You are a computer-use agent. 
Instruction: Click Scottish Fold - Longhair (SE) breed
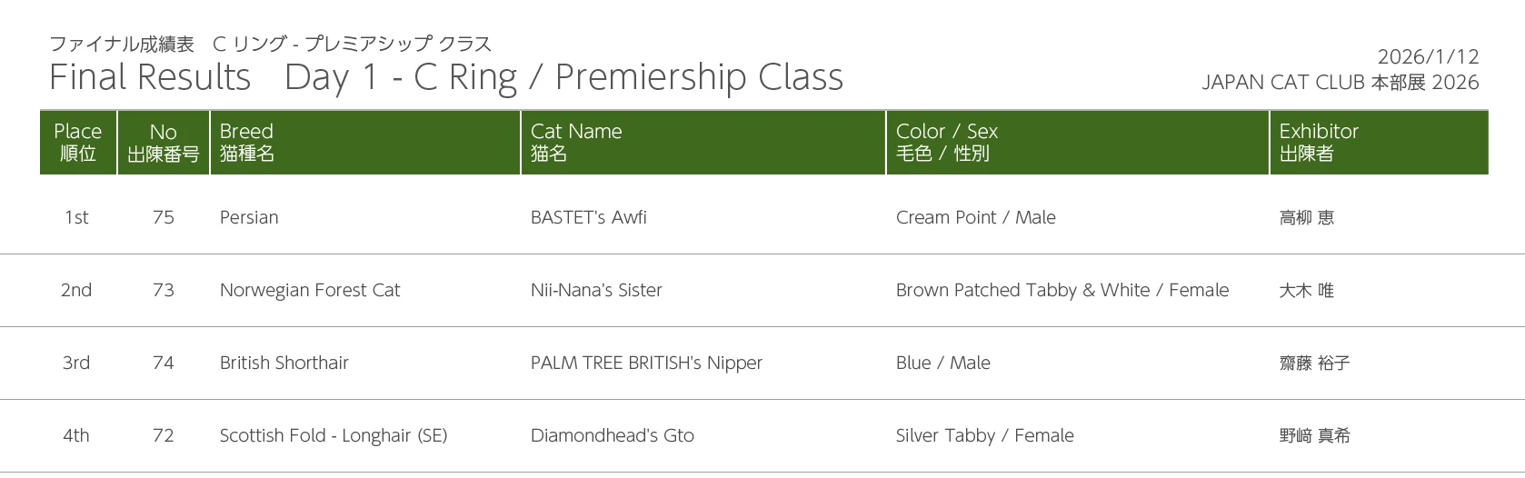point(334,435)
